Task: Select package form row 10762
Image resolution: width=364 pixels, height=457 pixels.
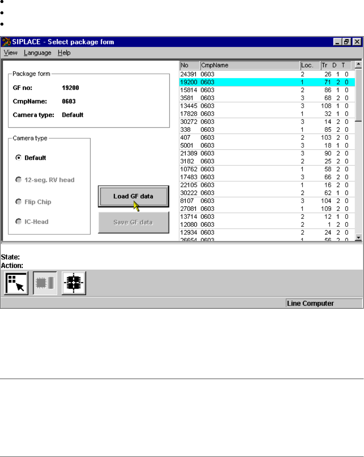Action: pos(267,169)
